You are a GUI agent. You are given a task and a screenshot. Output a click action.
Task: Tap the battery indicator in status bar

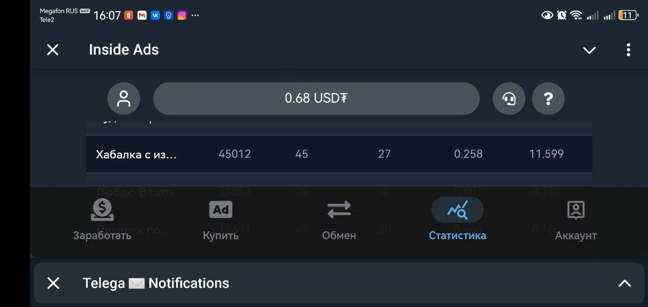point(628,15)
